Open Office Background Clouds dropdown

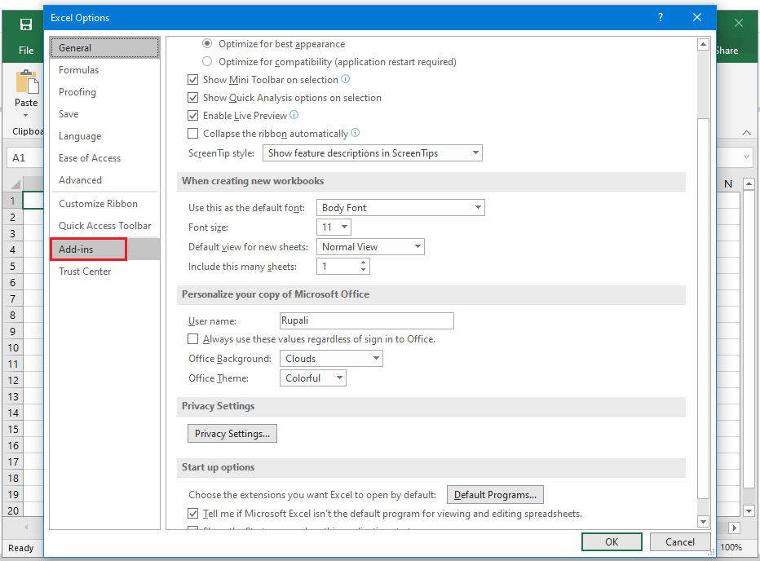click(x=331, y=358)
